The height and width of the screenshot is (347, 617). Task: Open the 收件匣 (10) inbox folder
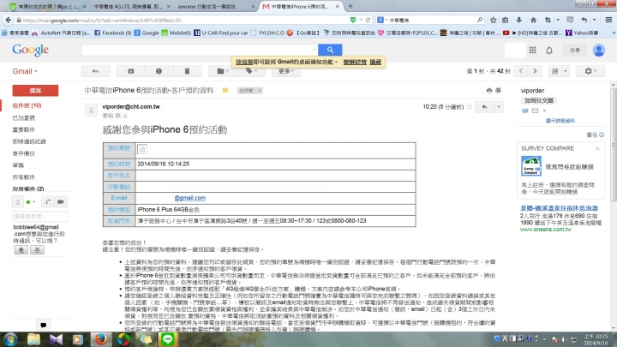pyautogui.click(x=27, y=105)
